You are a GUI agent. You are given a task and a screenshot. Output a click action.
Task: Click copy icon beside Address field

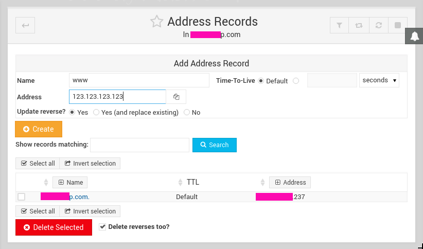point(176,97)
